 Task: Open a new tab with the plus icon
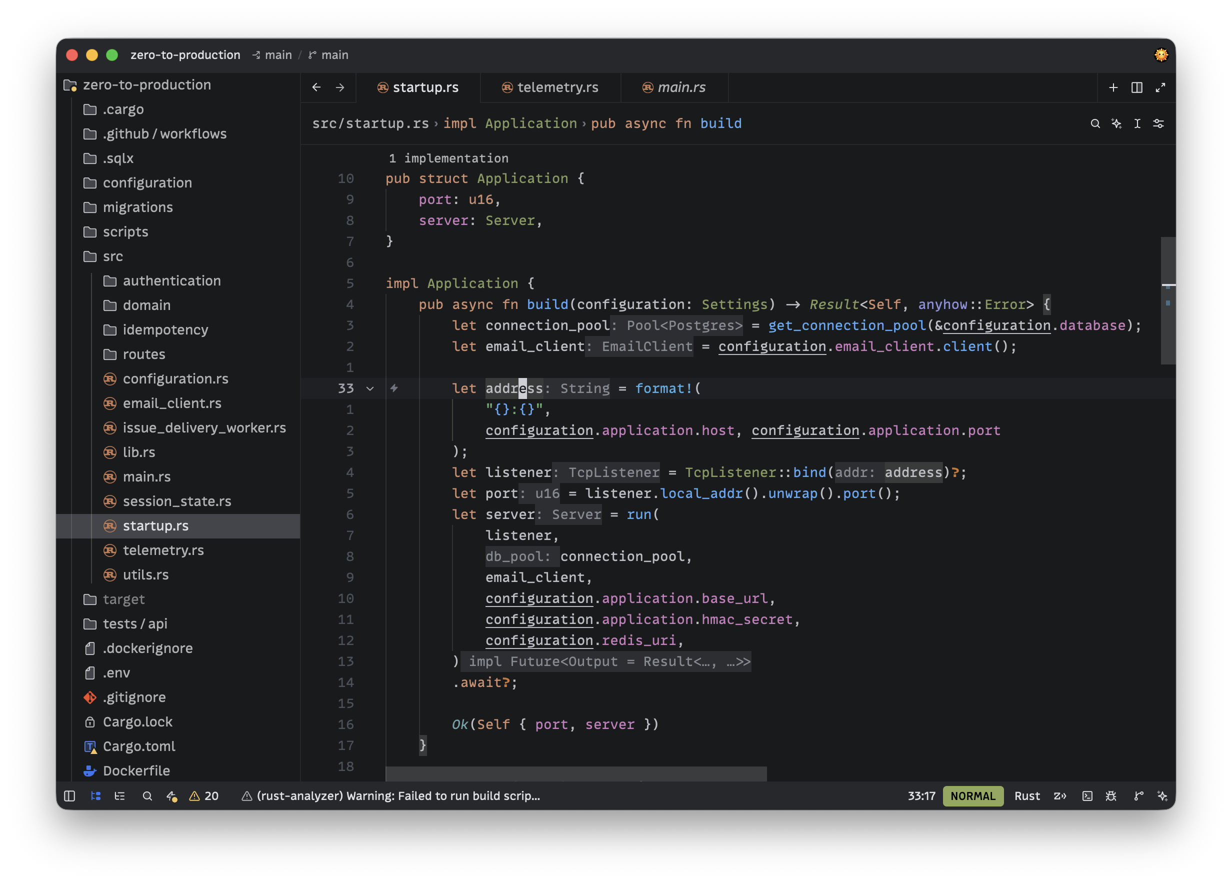point(1113,87)
